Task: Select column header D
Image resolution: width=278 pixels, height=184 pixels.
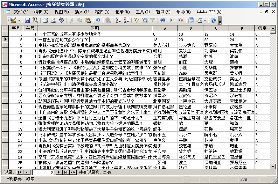Action: click(x=242, y=28)
